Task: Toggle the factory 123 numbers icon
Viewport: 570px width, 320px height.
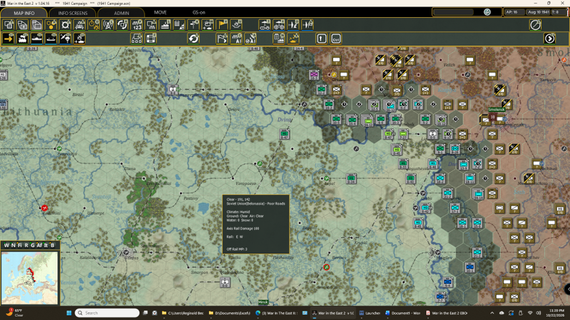Action: (x=137, y=25)
